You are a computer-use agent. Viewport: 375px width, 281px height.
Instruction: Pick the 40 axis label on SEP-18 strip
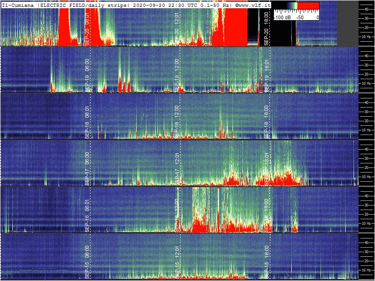366,103
